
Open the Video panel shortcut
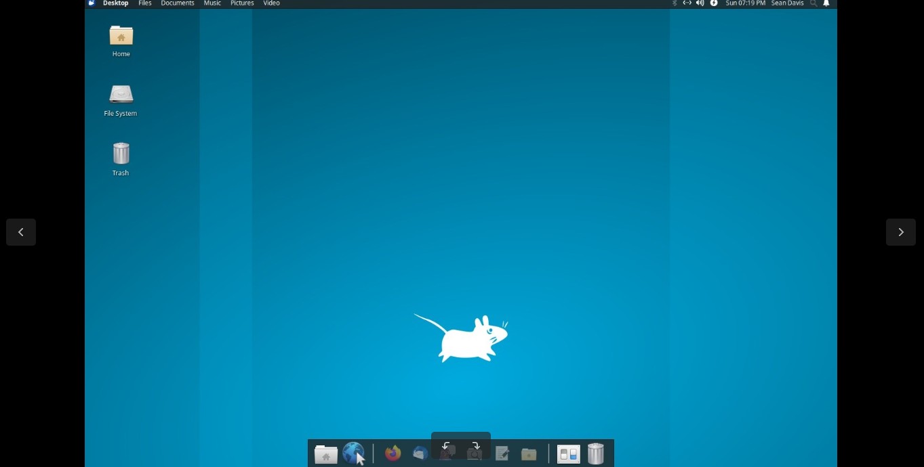coord(271,3)
